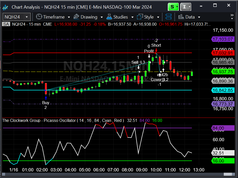Click O=16,961.75 open readout

pyautogui.click(x=171, y=24)
